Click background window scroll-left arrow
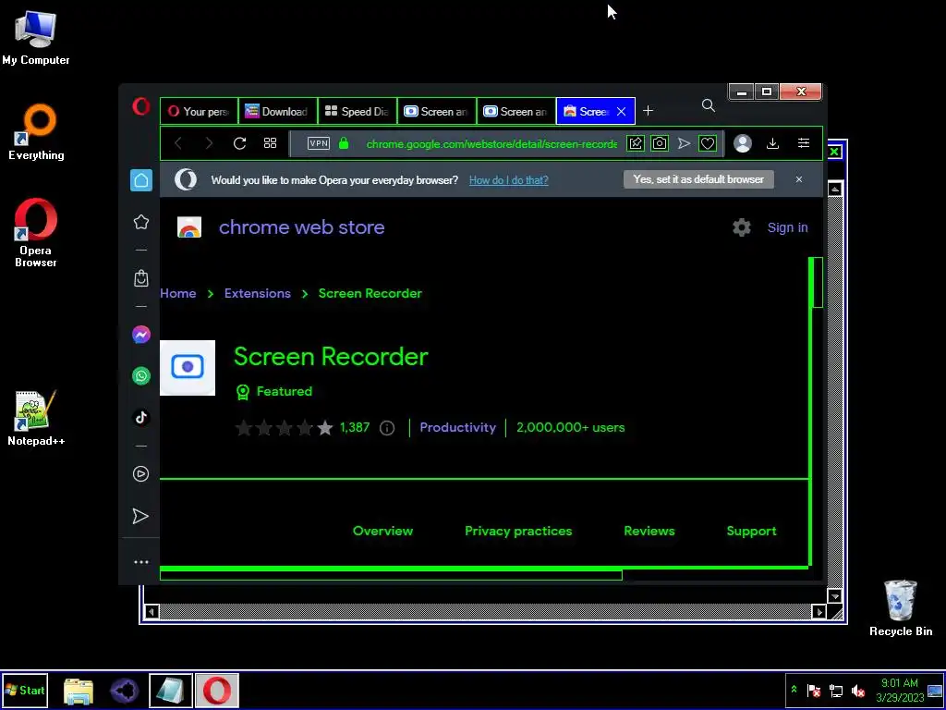Viewport: 946px width, 710px height. 152,612
